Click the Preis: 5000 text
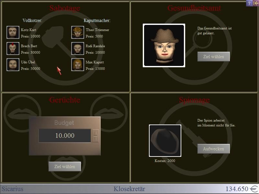Image resolution: width=259 pixels, height=194 pixels. [x=94, y=36]
